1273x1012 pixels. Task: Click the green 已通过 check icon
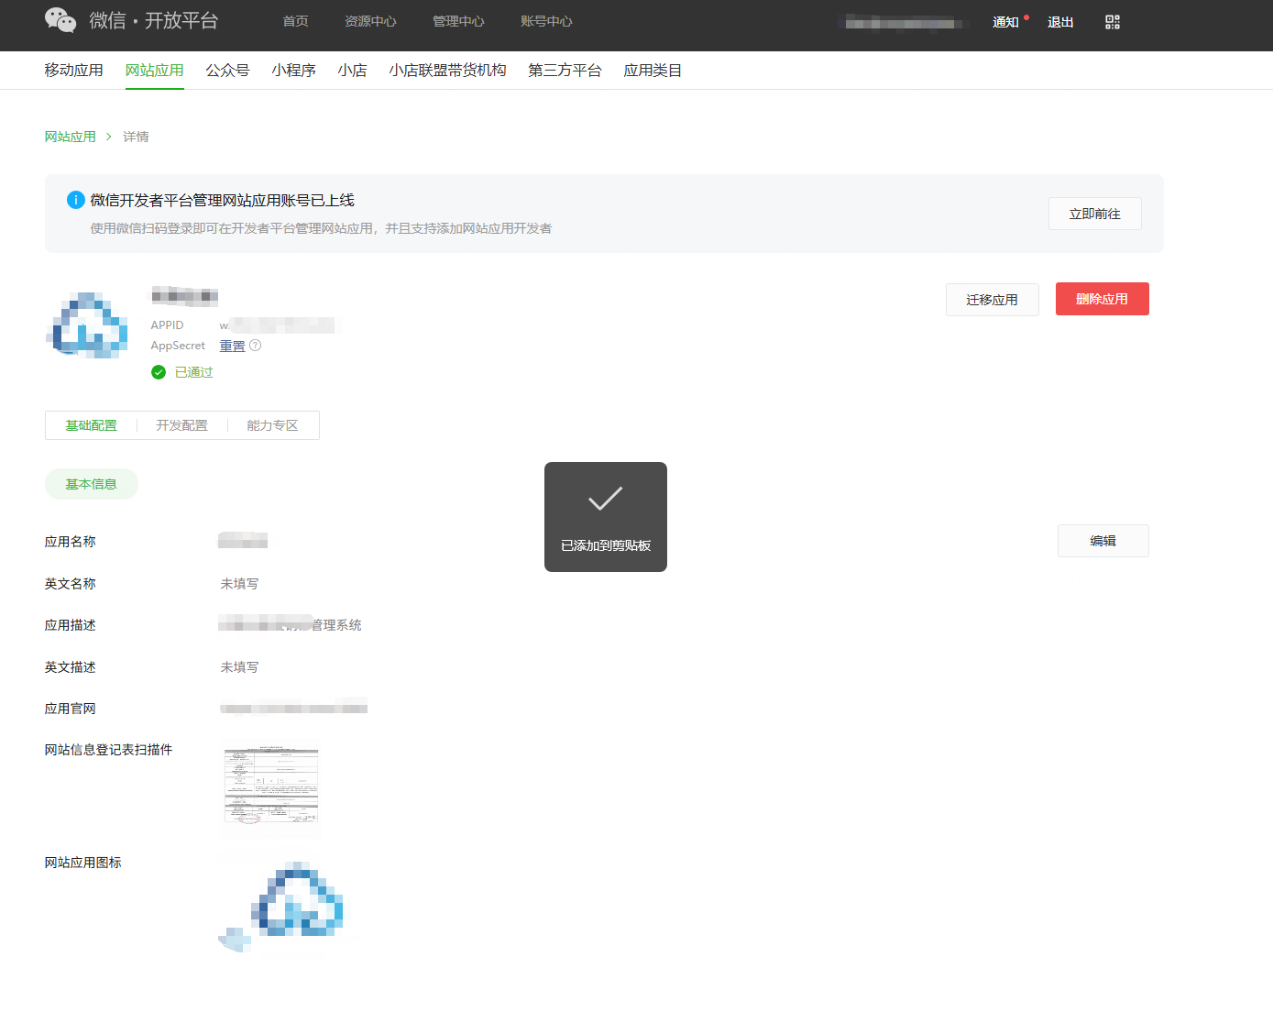(159, 372)
